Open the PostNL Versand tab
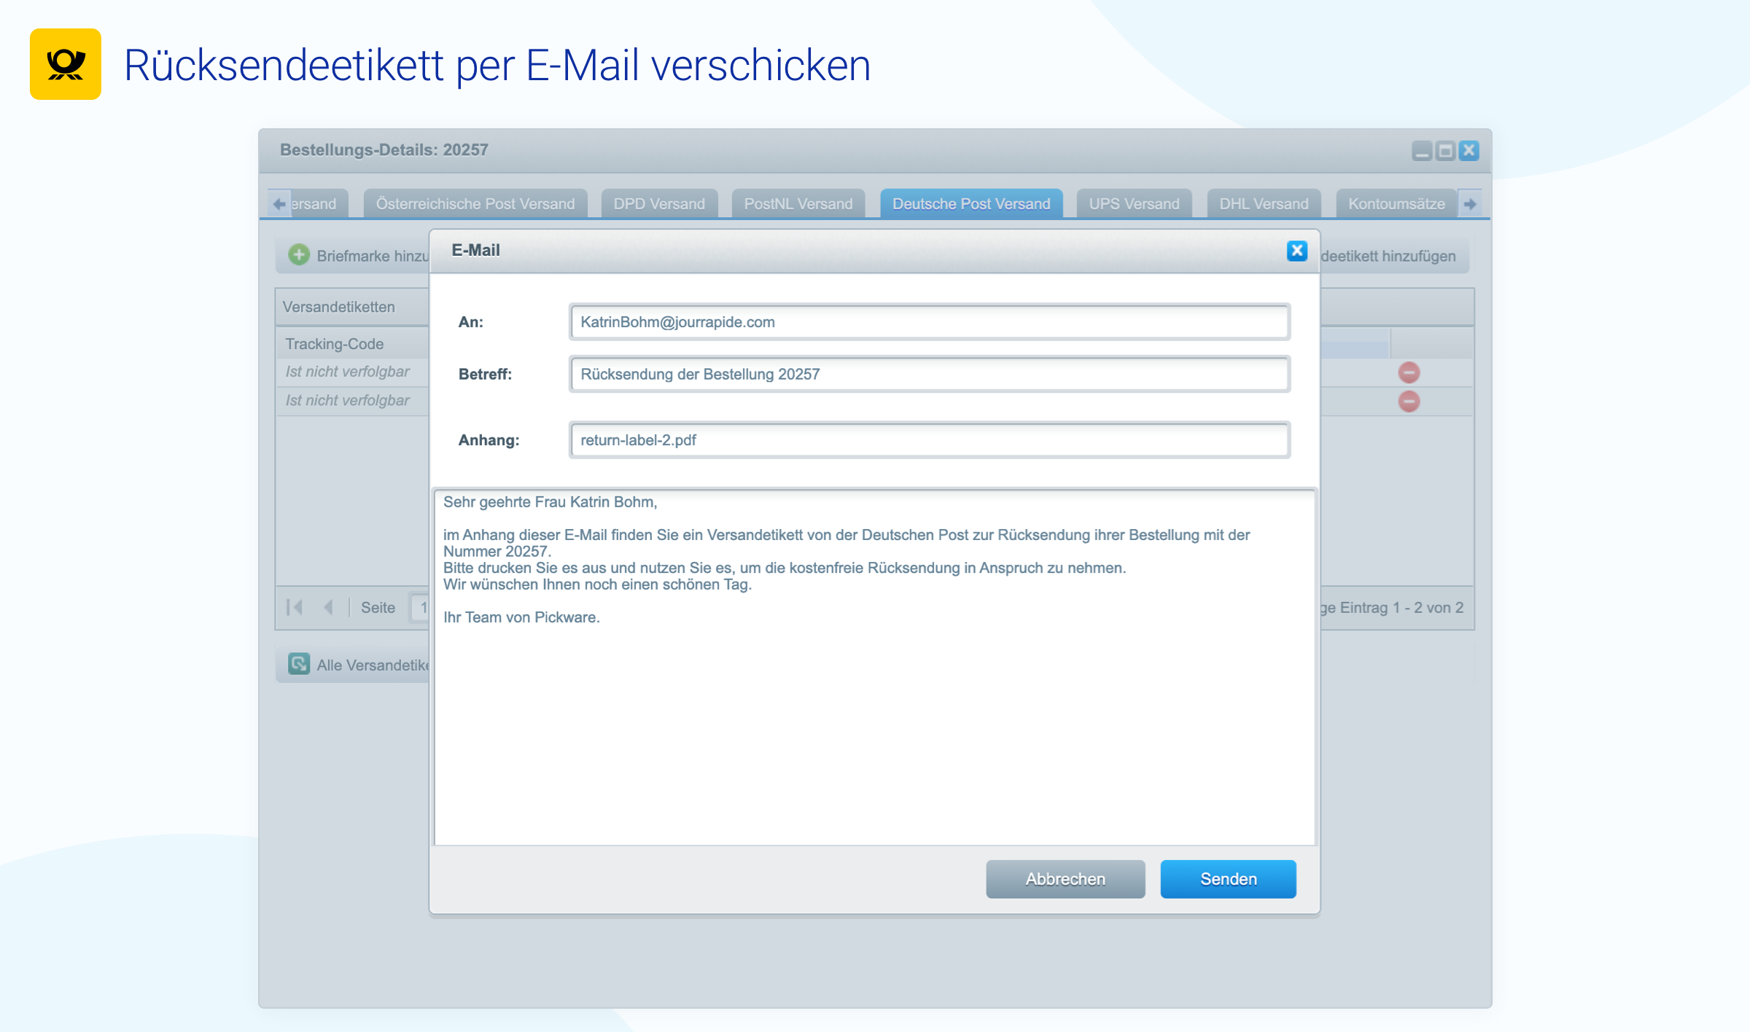The width and height of the screenshot is (1750, 1032). 798,204
